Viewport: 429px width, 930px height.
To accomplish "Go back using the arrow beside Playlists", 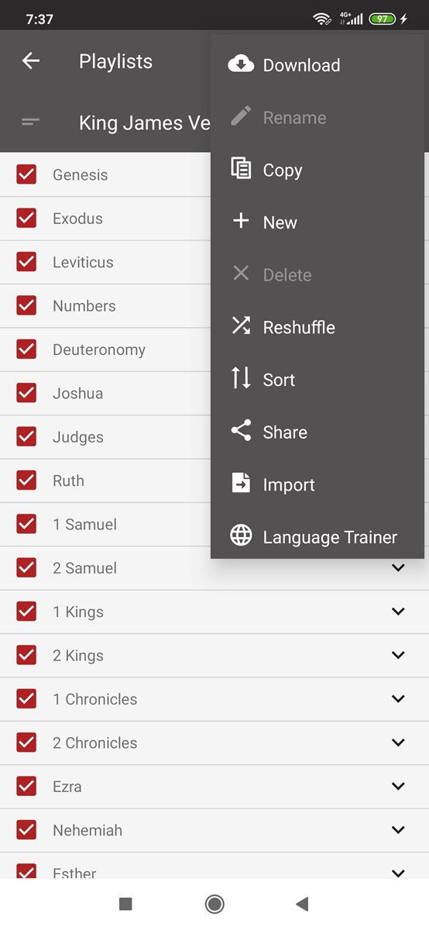I will [x=31, y=60].
